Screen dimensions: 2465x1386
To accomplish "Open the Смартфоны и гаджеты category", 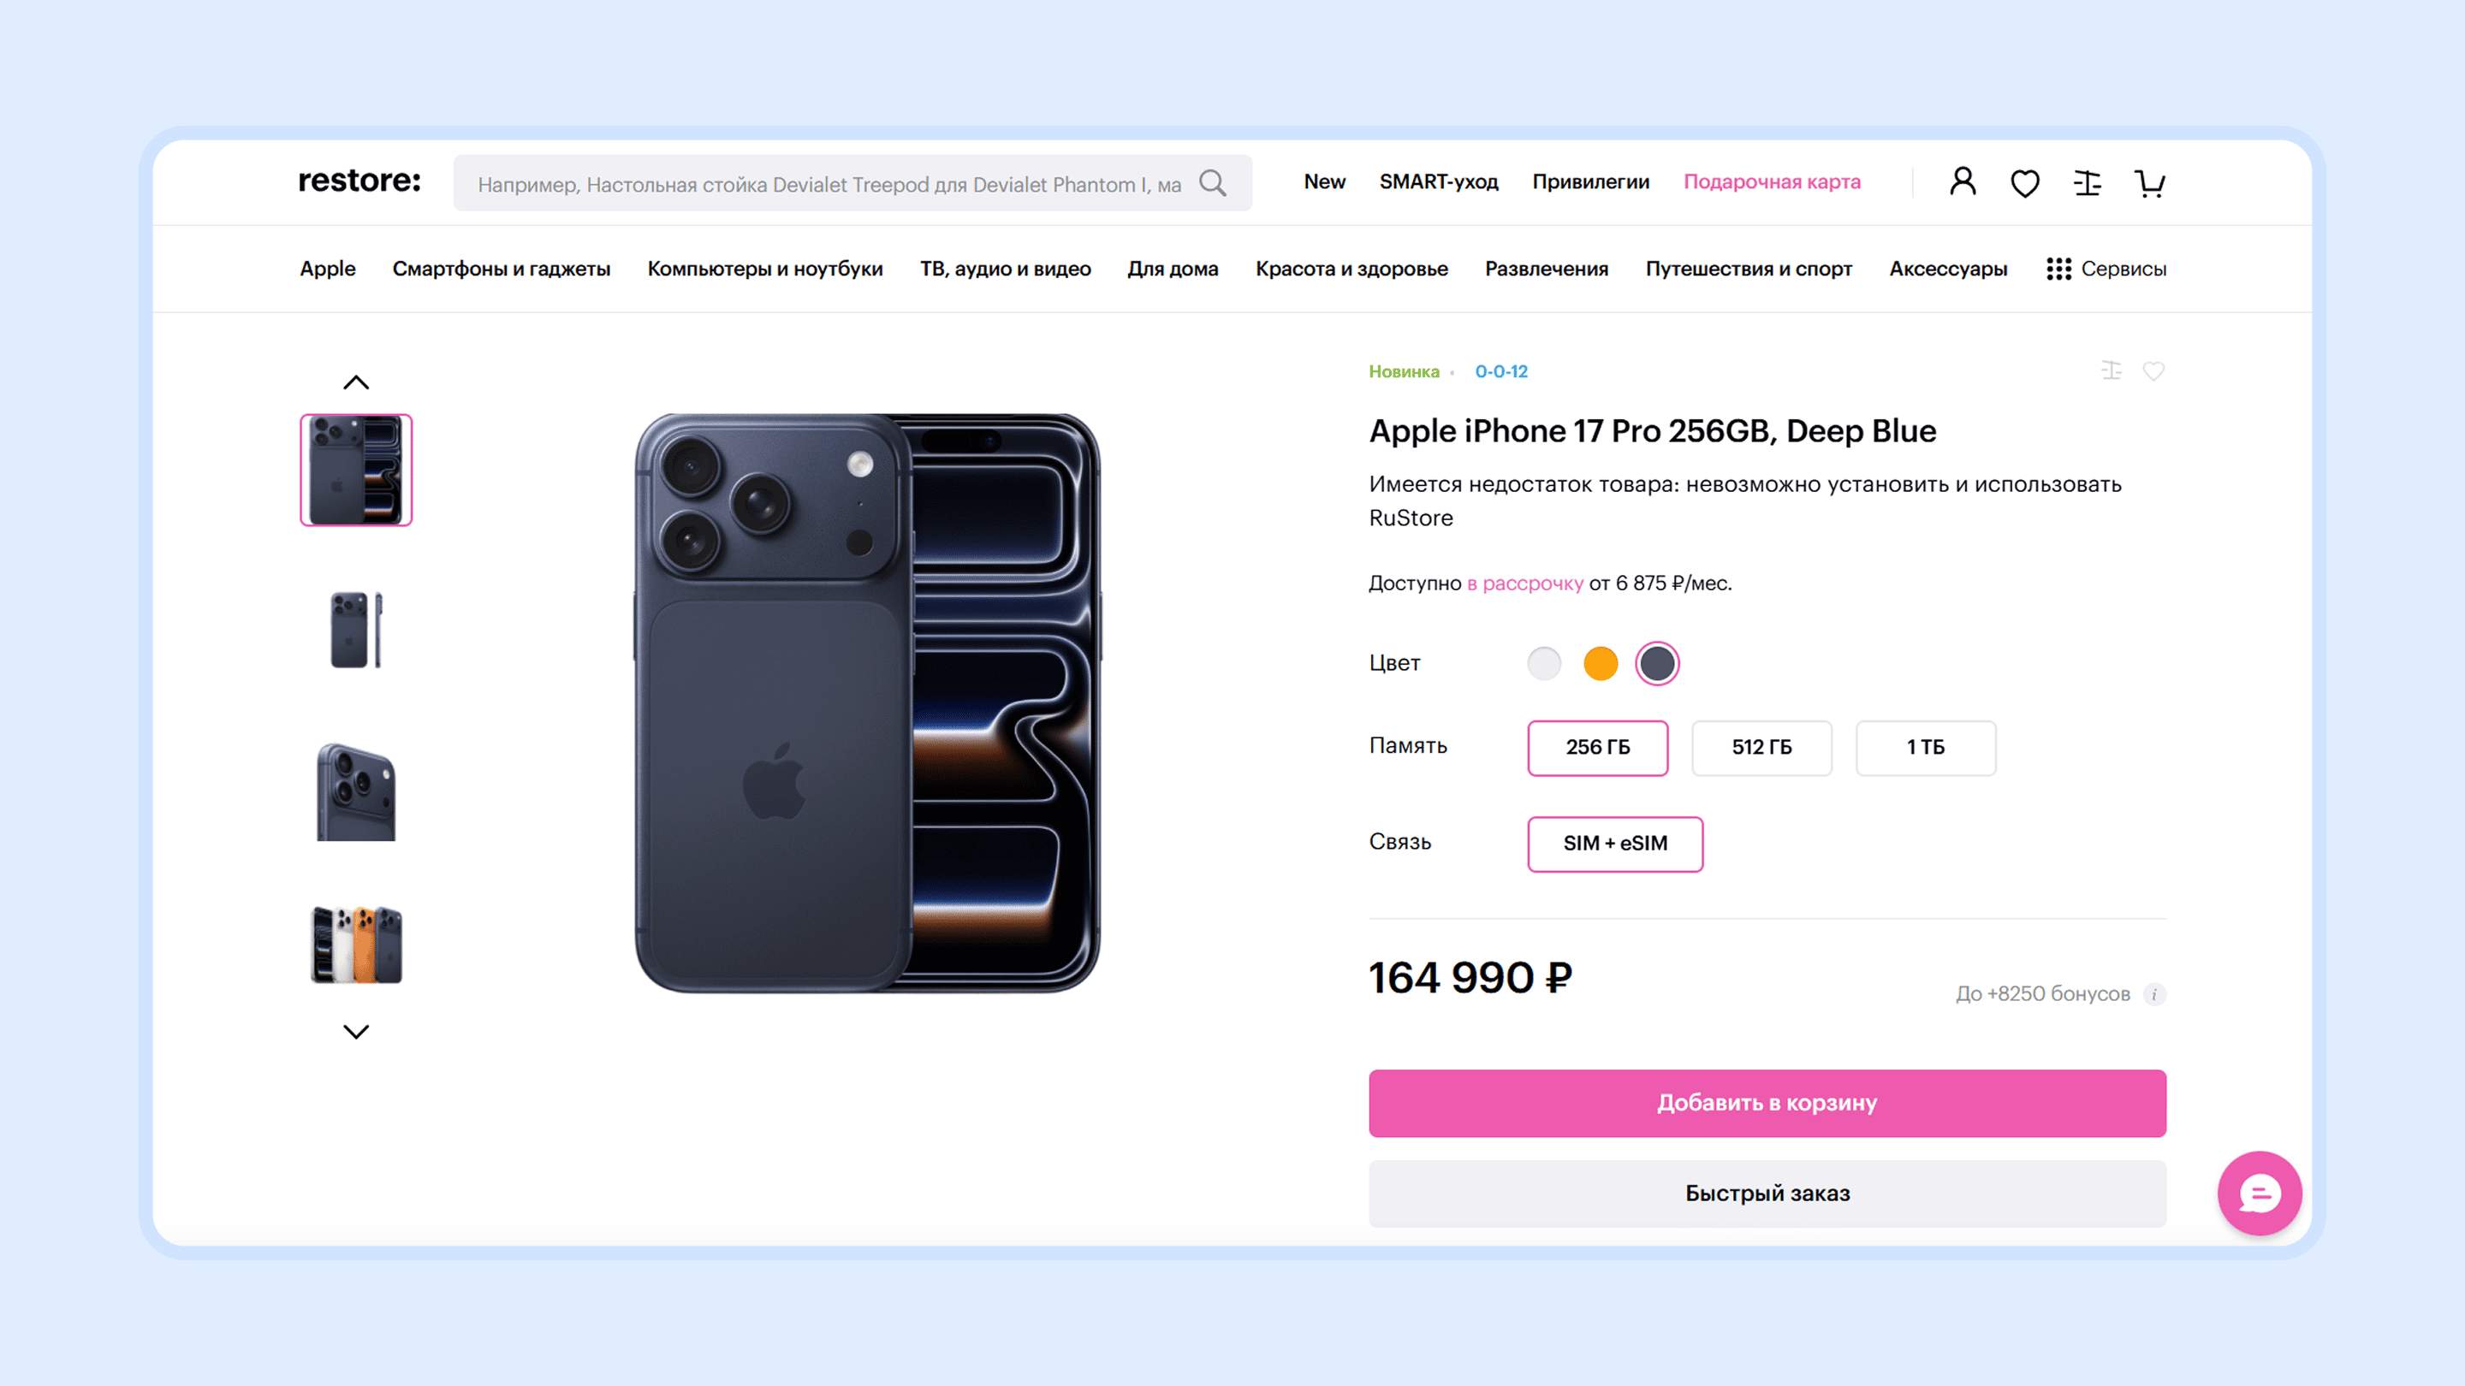I will pos(501,269).
